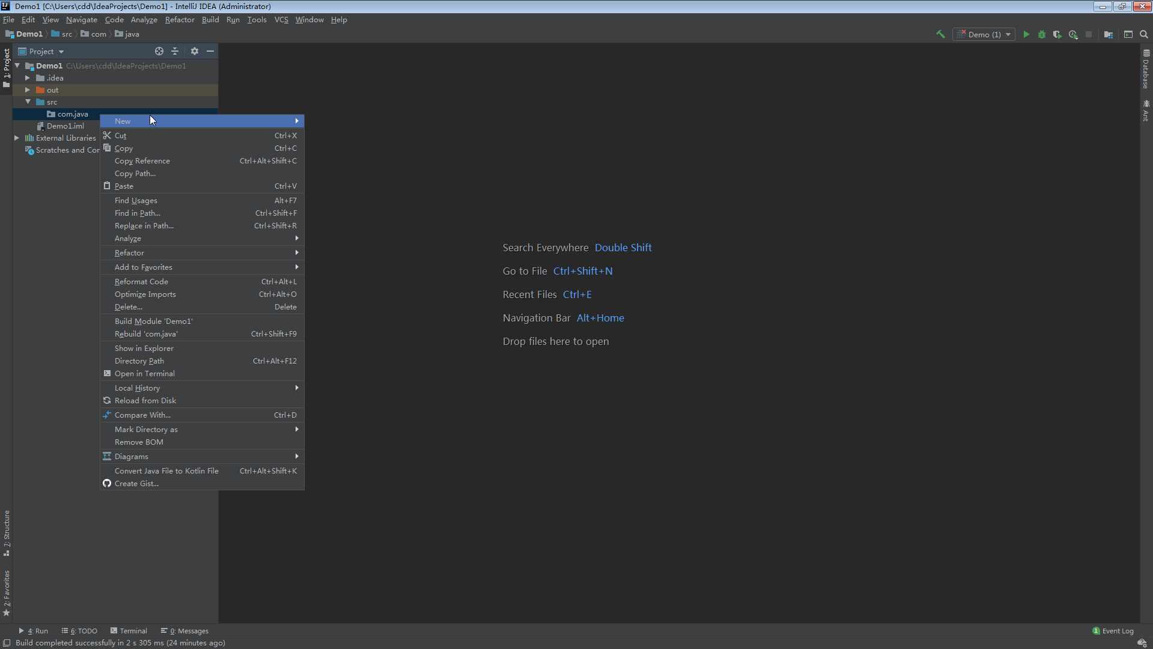Click com breadcrumb in navigation bar
The height and width of the screenshot is (649, 1153).
pos(94,34)
